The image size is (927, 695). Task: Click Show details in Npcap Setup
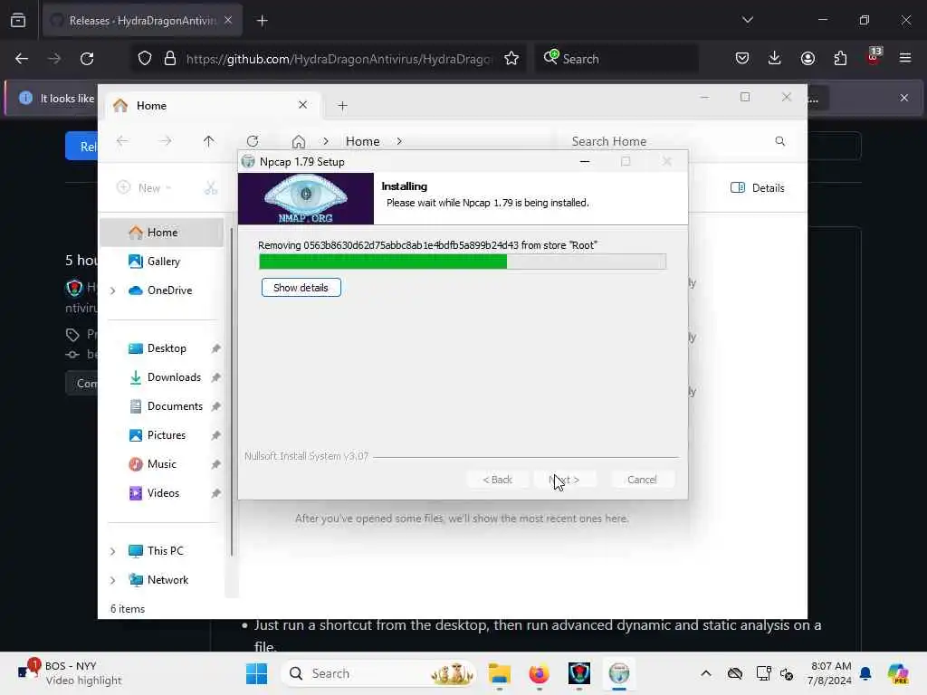click(x=301, y=288)
